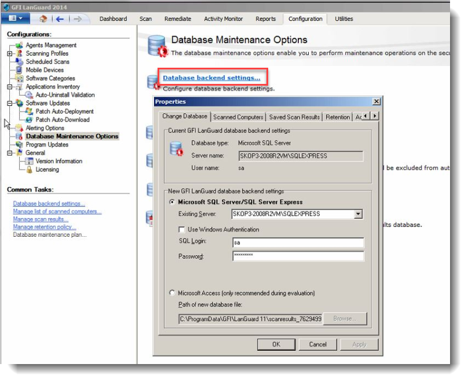Screen dimensions: 468x382
Task: Click the Licensing padlock icon
Action: pyautogui.click(x=30, y=170)
